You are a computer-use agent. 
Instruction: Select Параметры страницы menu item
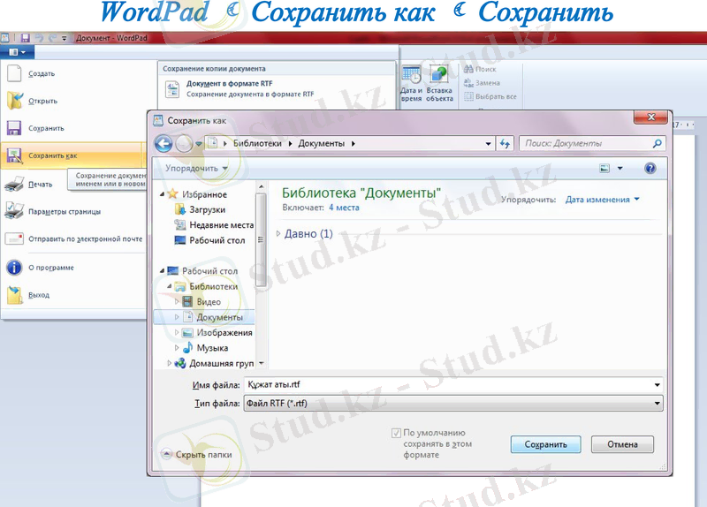click(64, 211)
